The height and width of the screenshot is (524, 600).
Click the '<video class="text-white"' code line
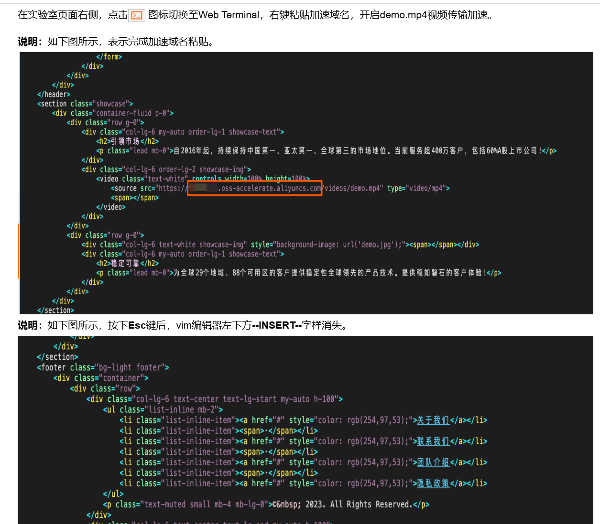[203, 179]
